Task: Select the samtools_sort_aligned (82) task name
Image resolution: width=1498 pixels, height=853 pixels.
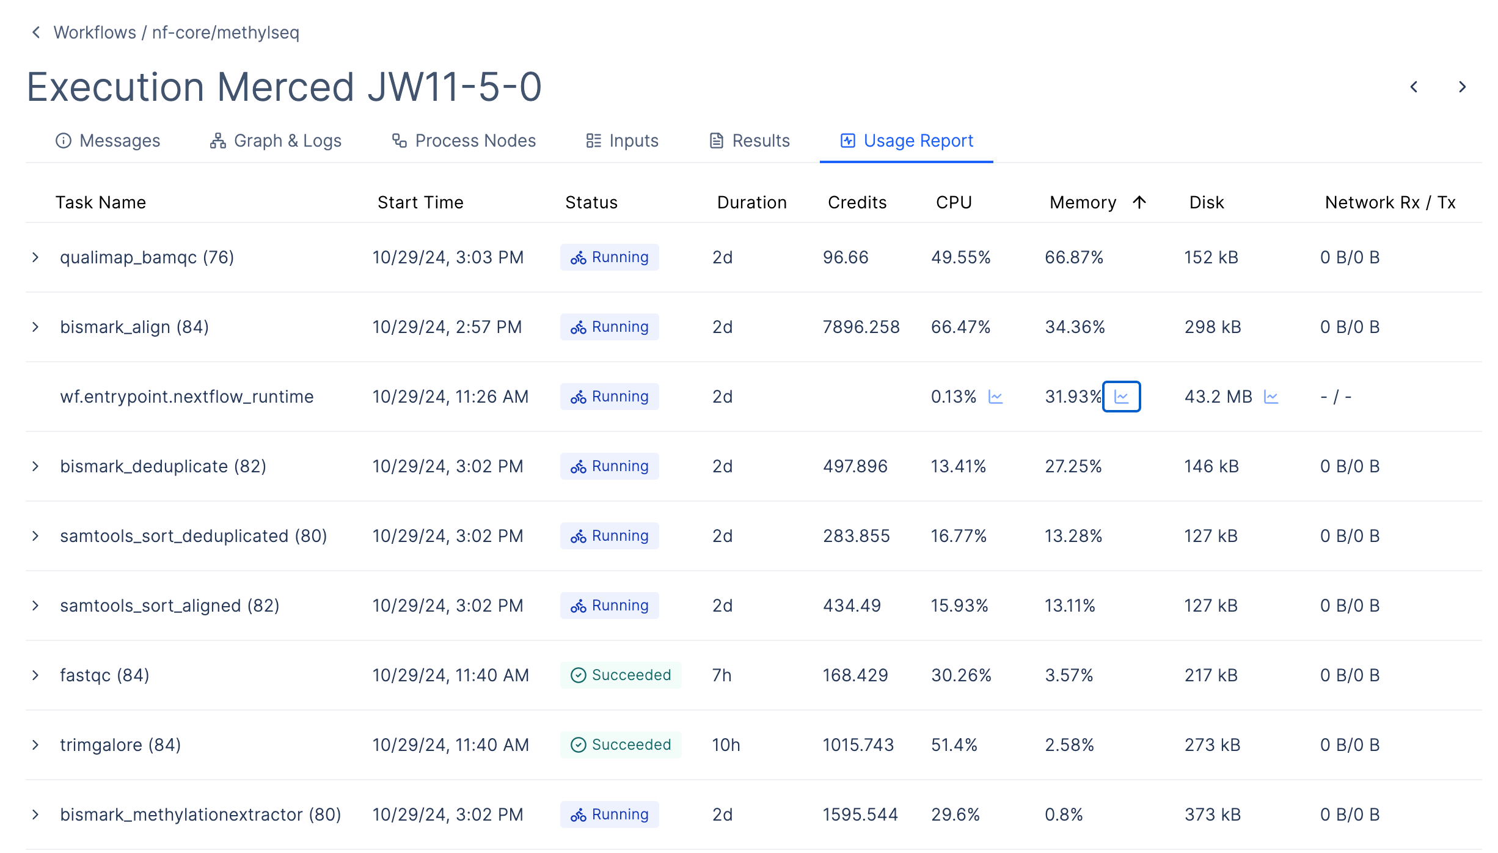Action: tap(169, 606)
